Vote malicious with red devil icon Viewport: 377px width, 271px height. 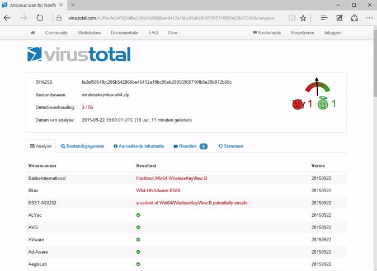(298, 104)
